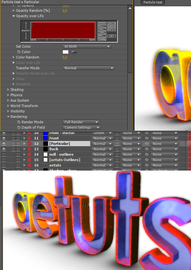This screenshot has height=270, width=191.
Task: Expand the Aux System group
Action: click(x=8, y=100)
